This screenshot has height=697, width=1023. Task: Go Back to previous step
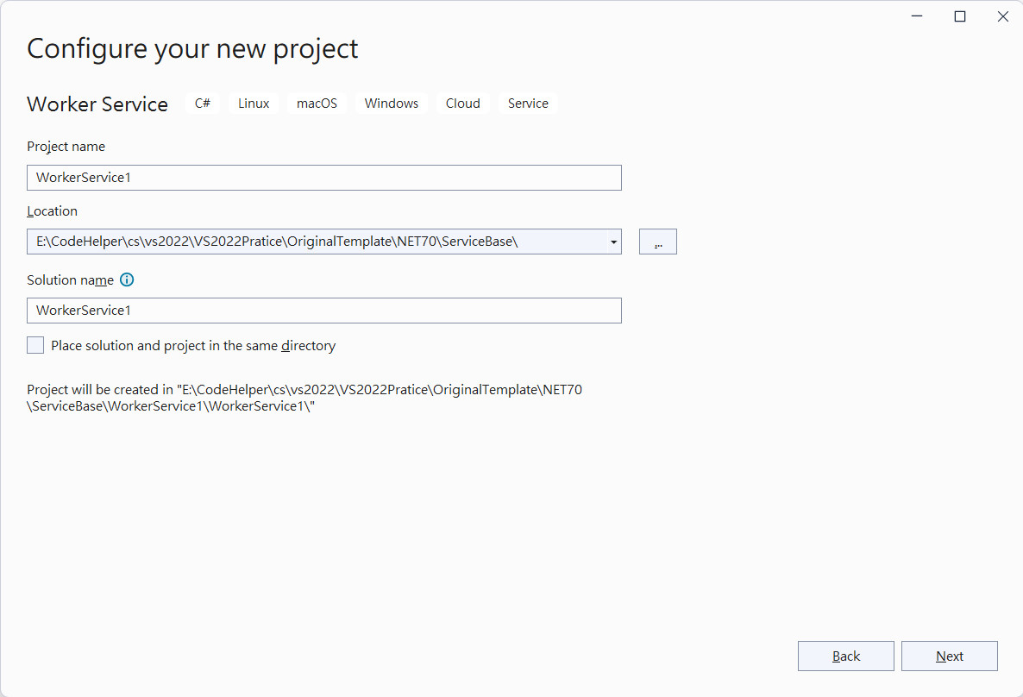[845, 656]
